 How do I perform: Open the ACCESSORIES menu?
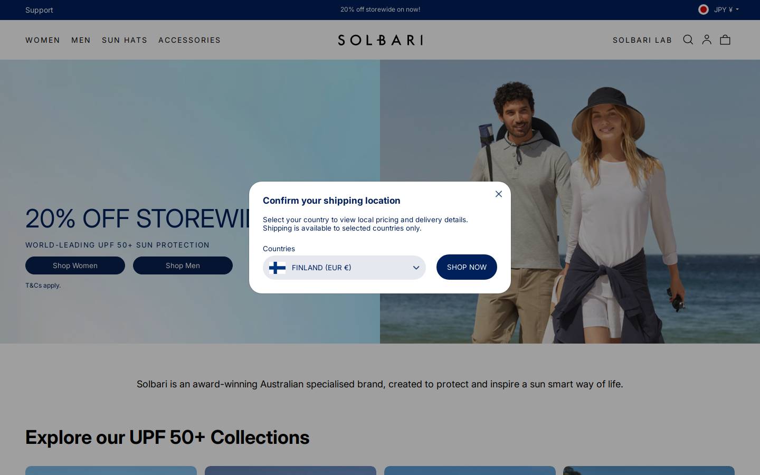click(x=189, y=40)
